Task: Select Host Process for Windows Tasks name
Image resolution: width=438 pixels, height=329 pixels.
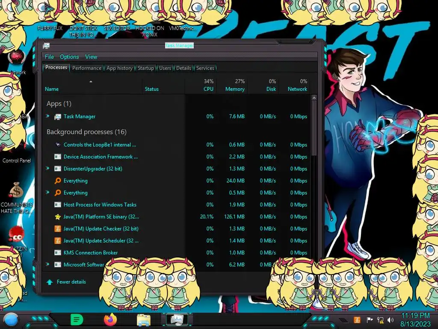Action: (x=100, y=205)
